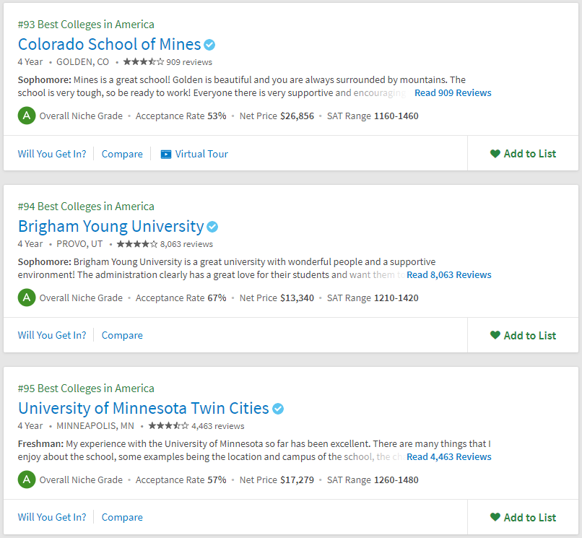Compare University of Minnesota Twin Cities

[122, 517]
